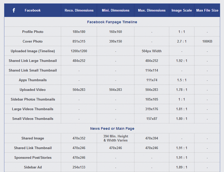The image size is (224, 172).
Task: Click Reco. Dimensions 484x252 in Large Thumbnail row
Action: (79, 61)
